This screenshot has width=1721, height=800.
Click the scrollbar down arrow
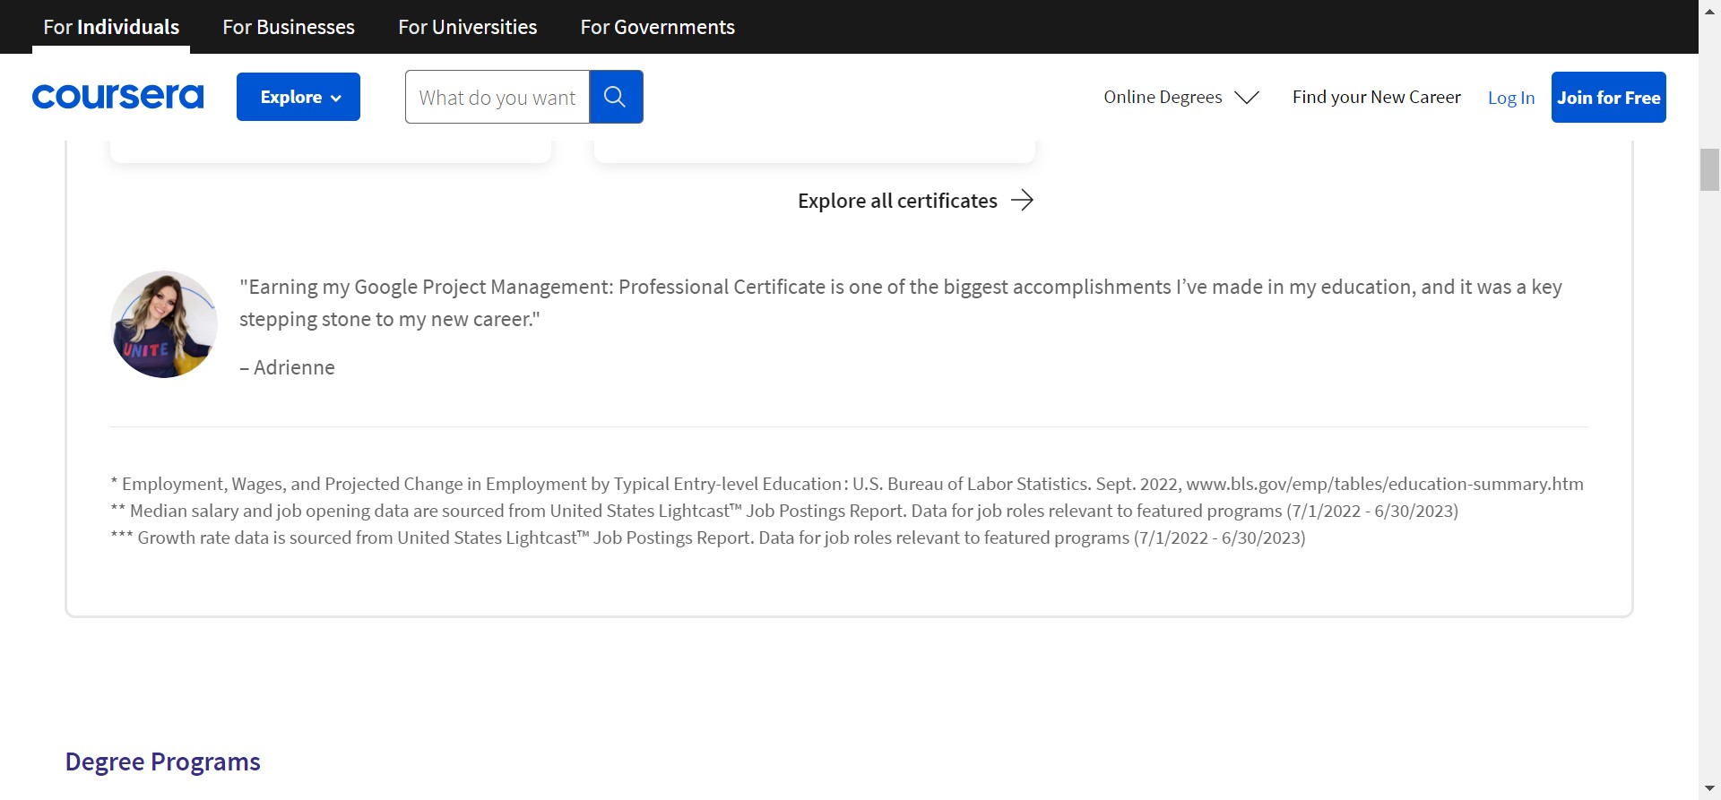pyautogui.click(x=1709, y=788)
